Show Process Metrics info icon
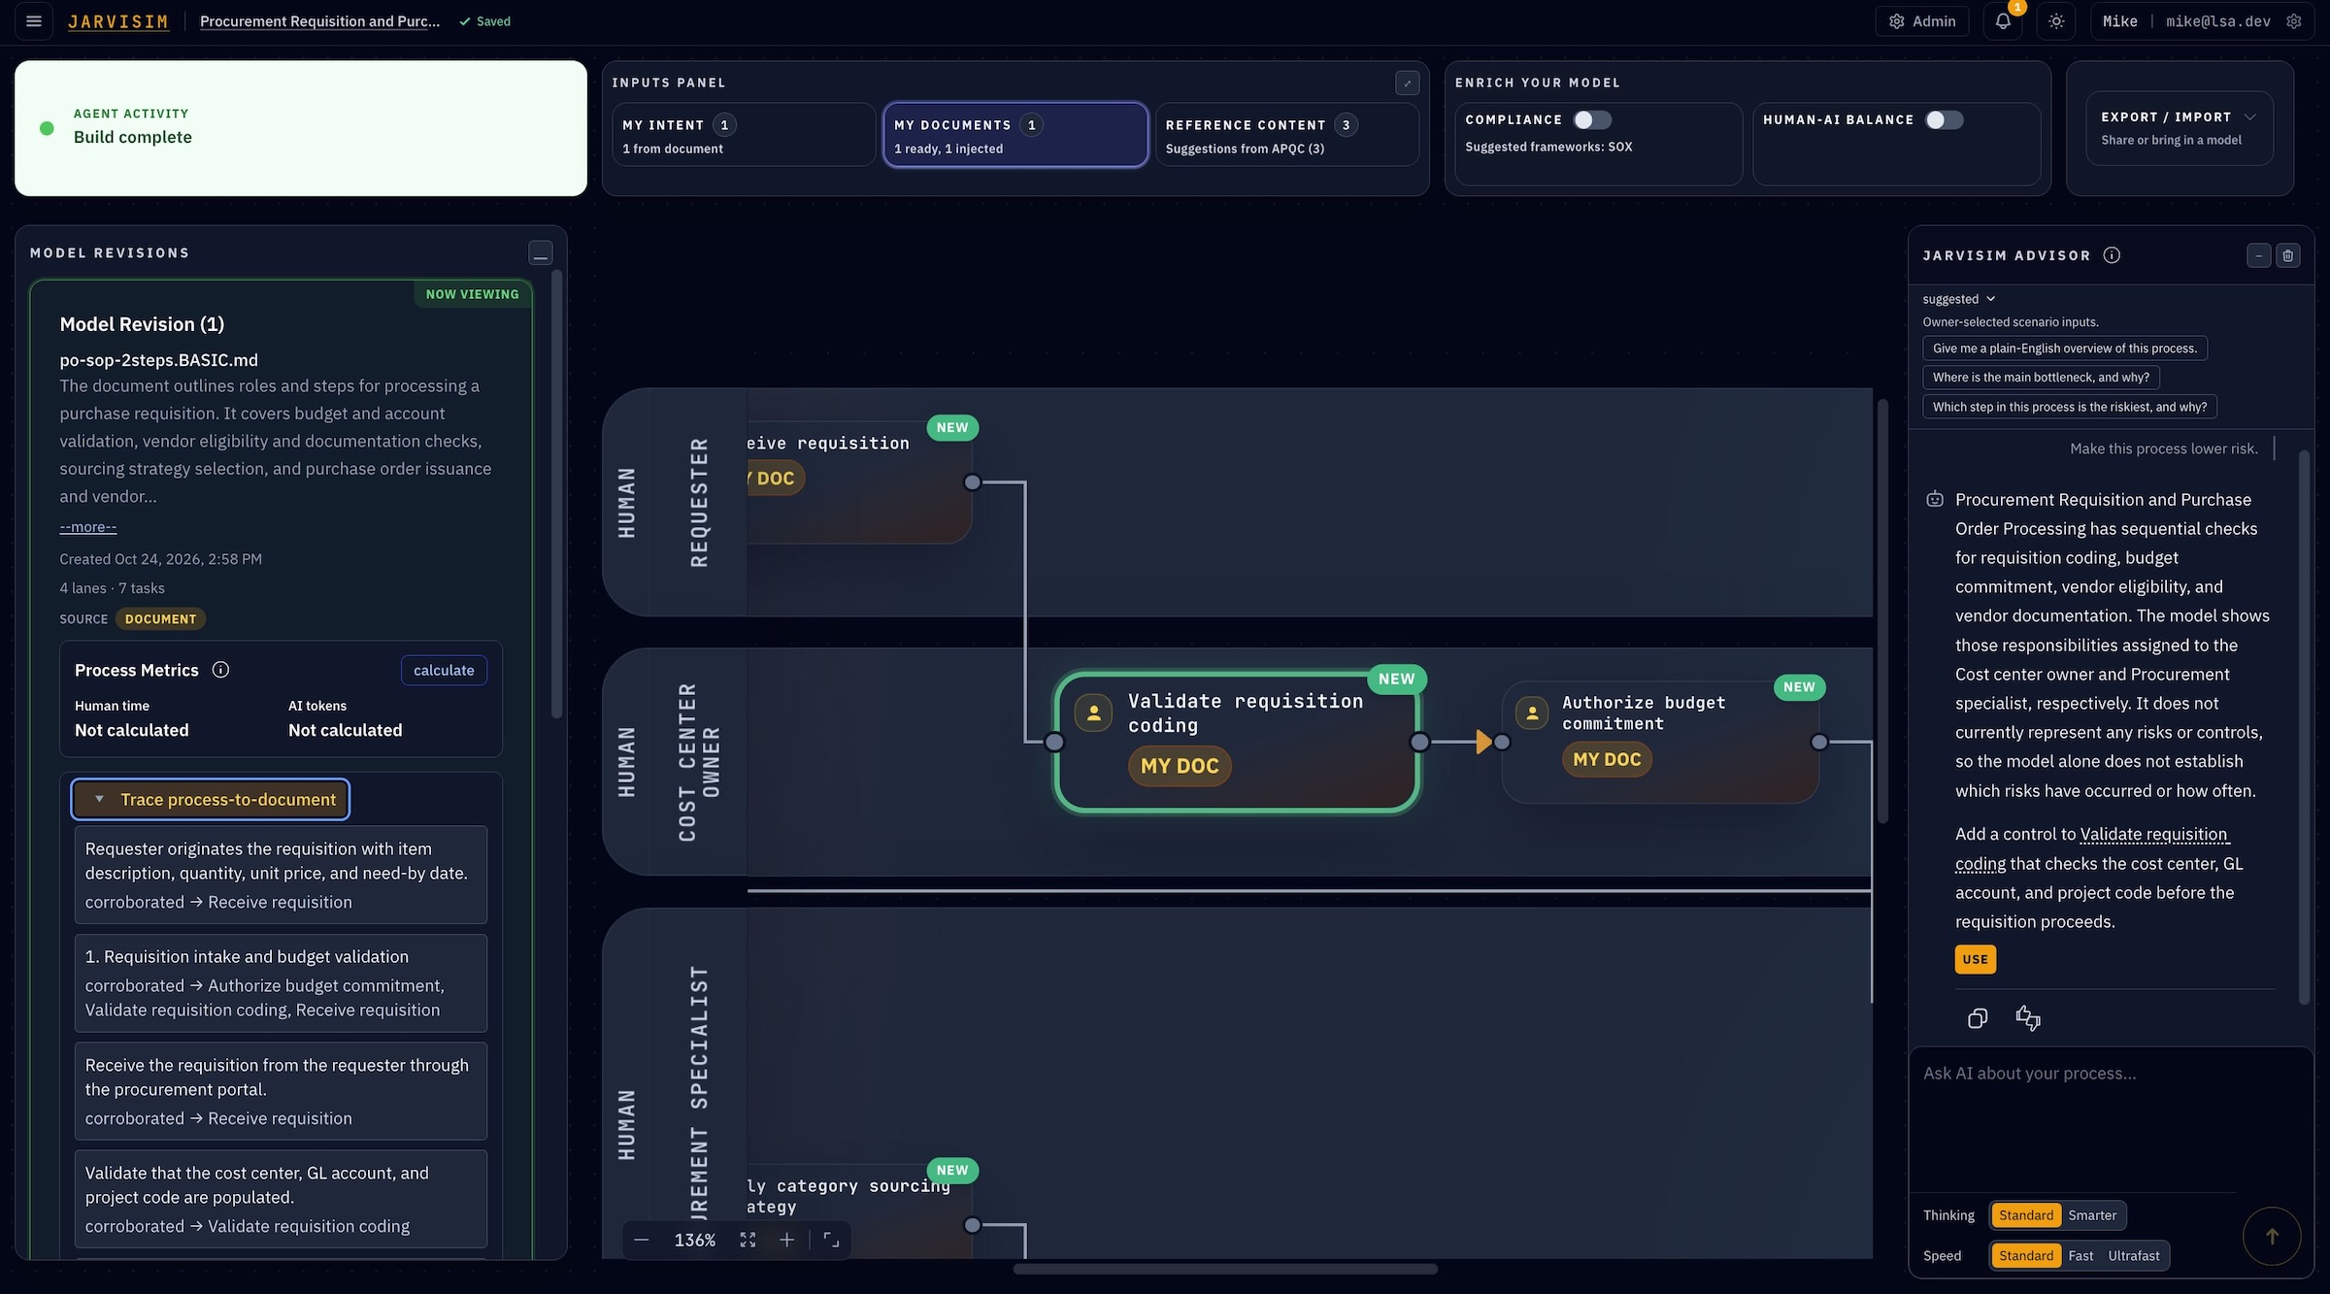2330x1294 pixels. click(220, 670)
